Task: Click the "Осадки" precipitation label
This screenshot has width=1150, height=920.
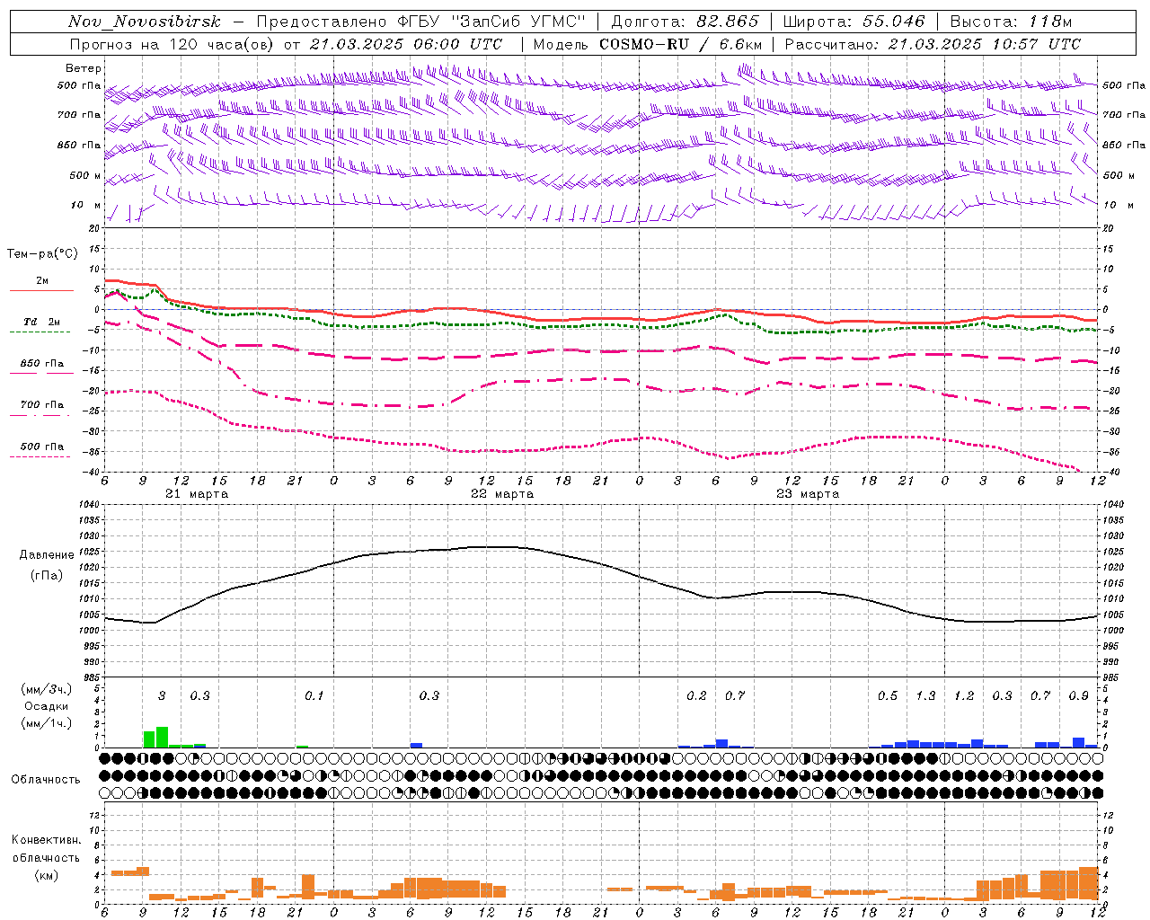Action: tap(46, 706)
